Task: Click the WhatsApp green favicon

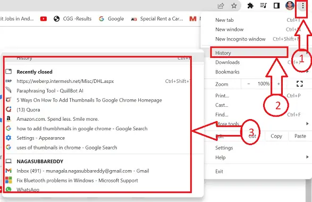Action: tap(9, 189)
